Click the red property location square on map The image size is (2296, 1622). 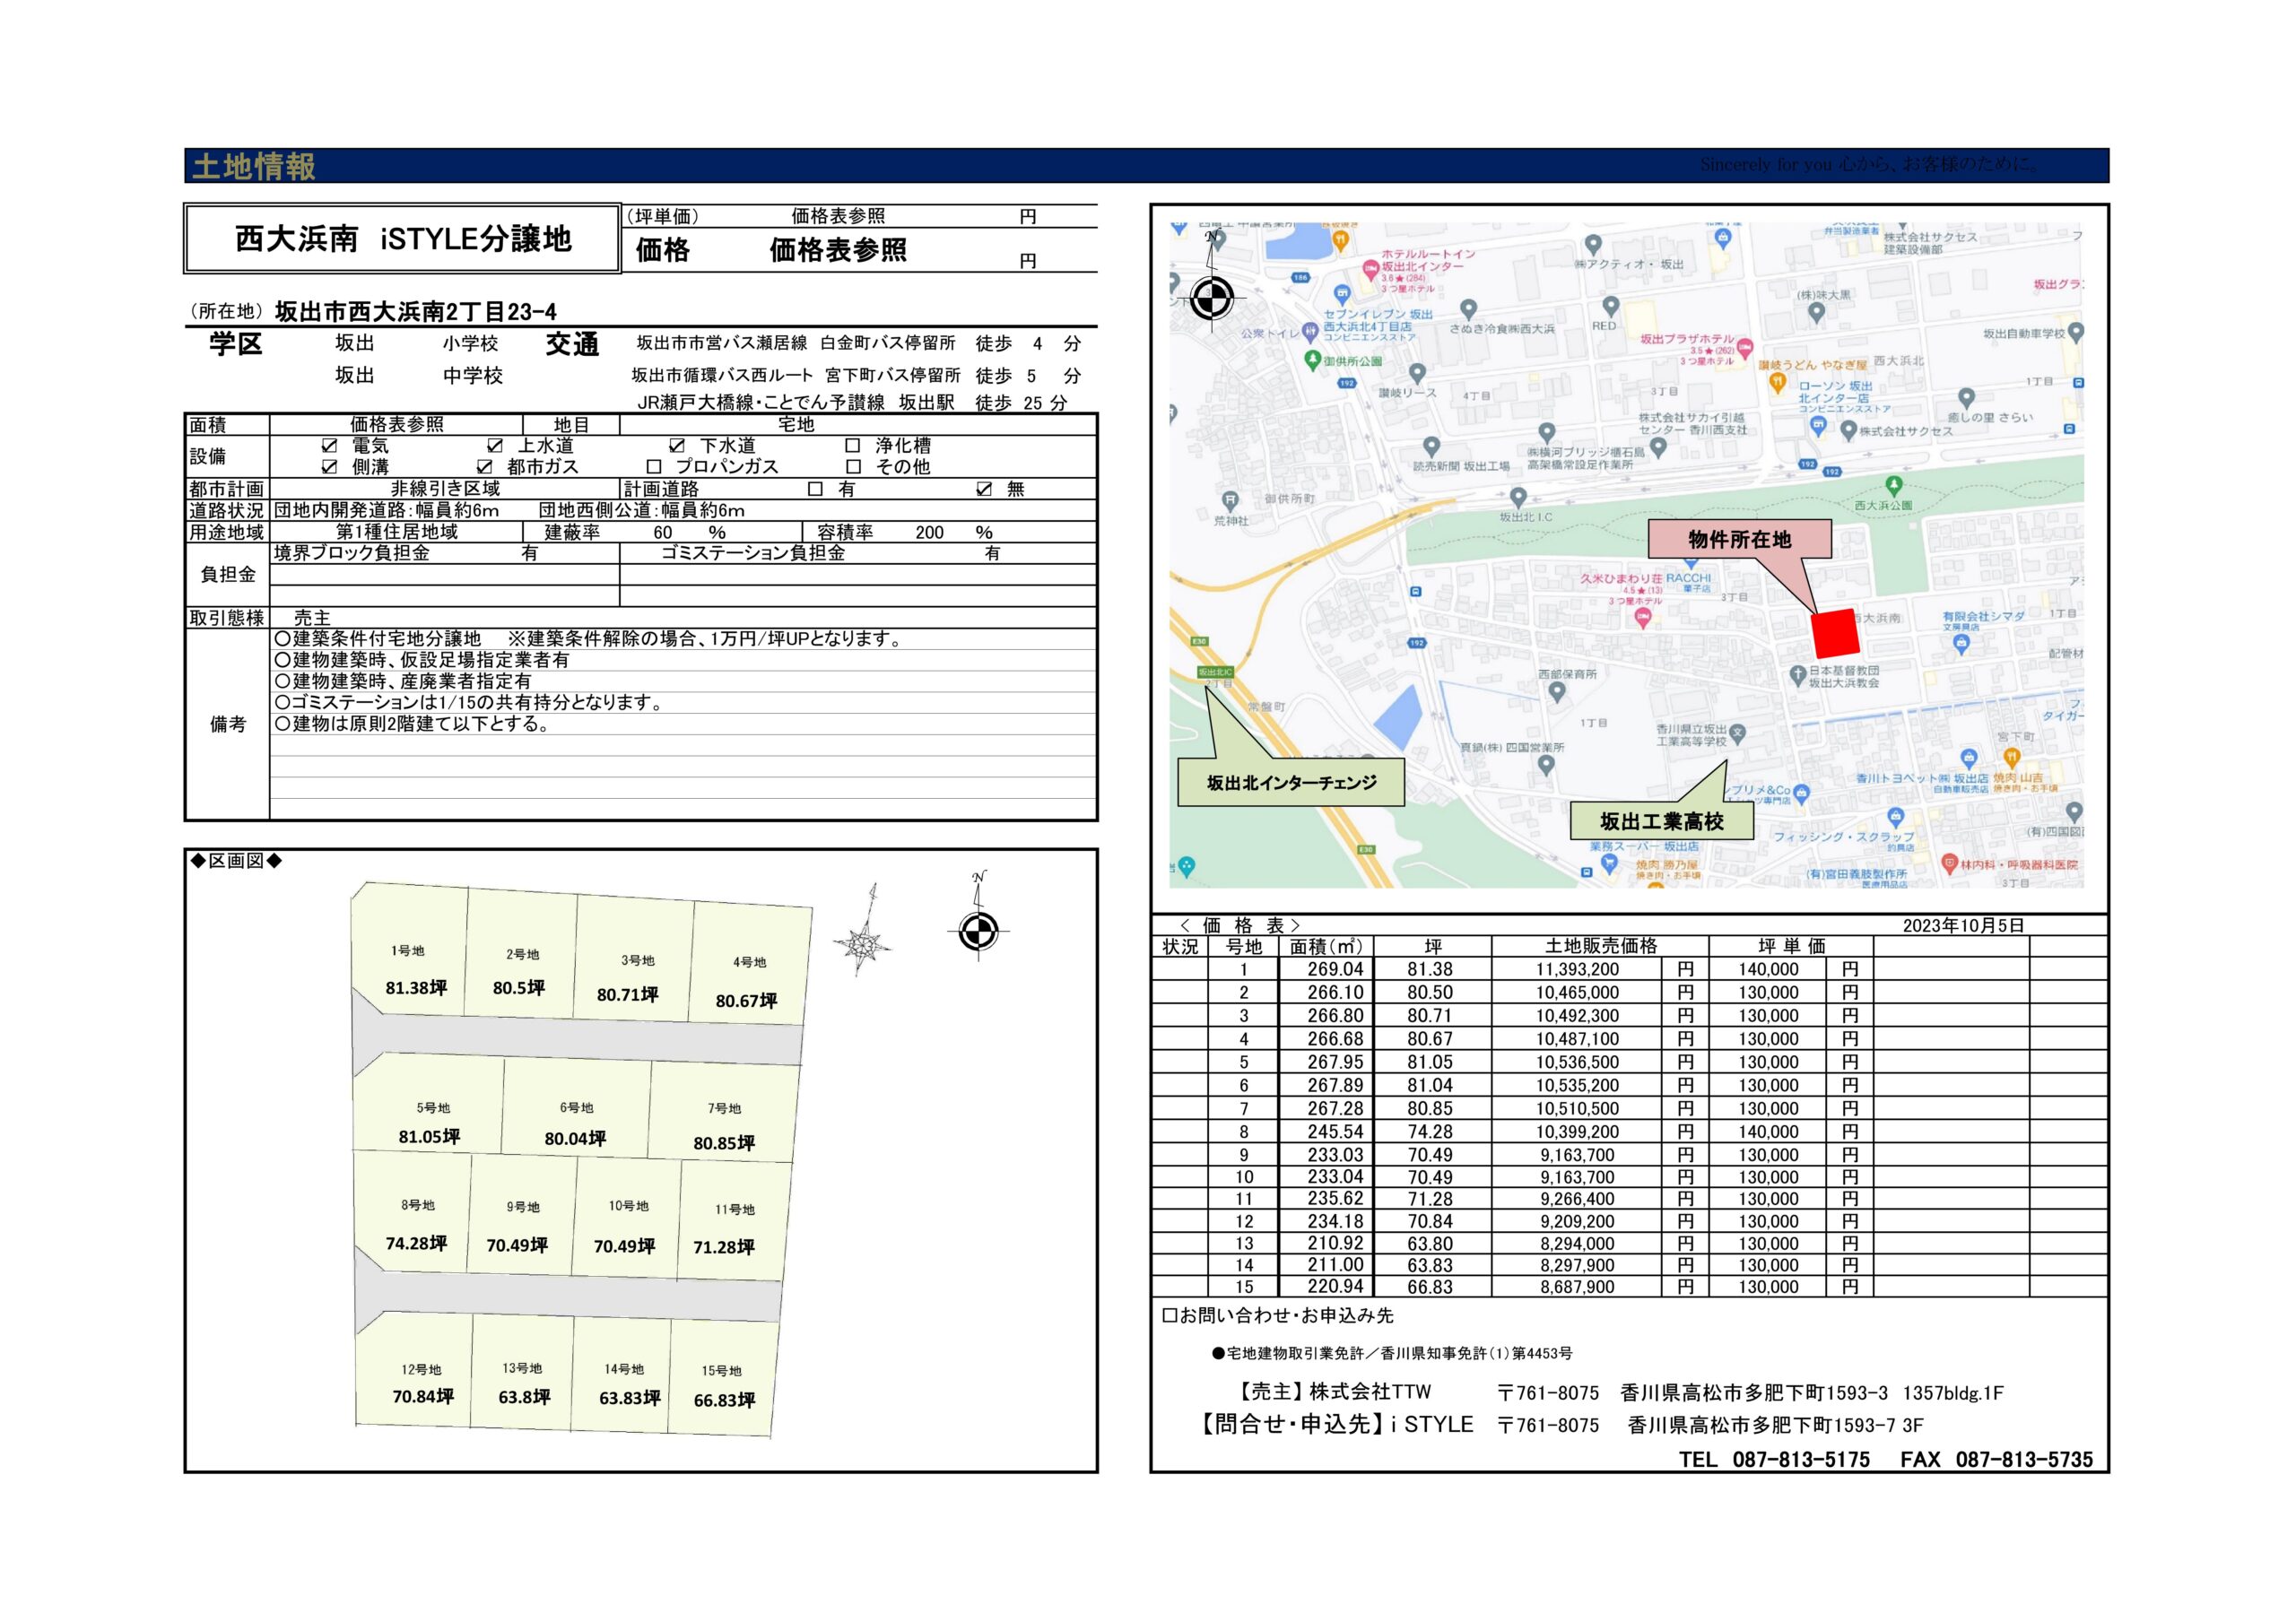pyautogui.click(x=1835, y=633)
